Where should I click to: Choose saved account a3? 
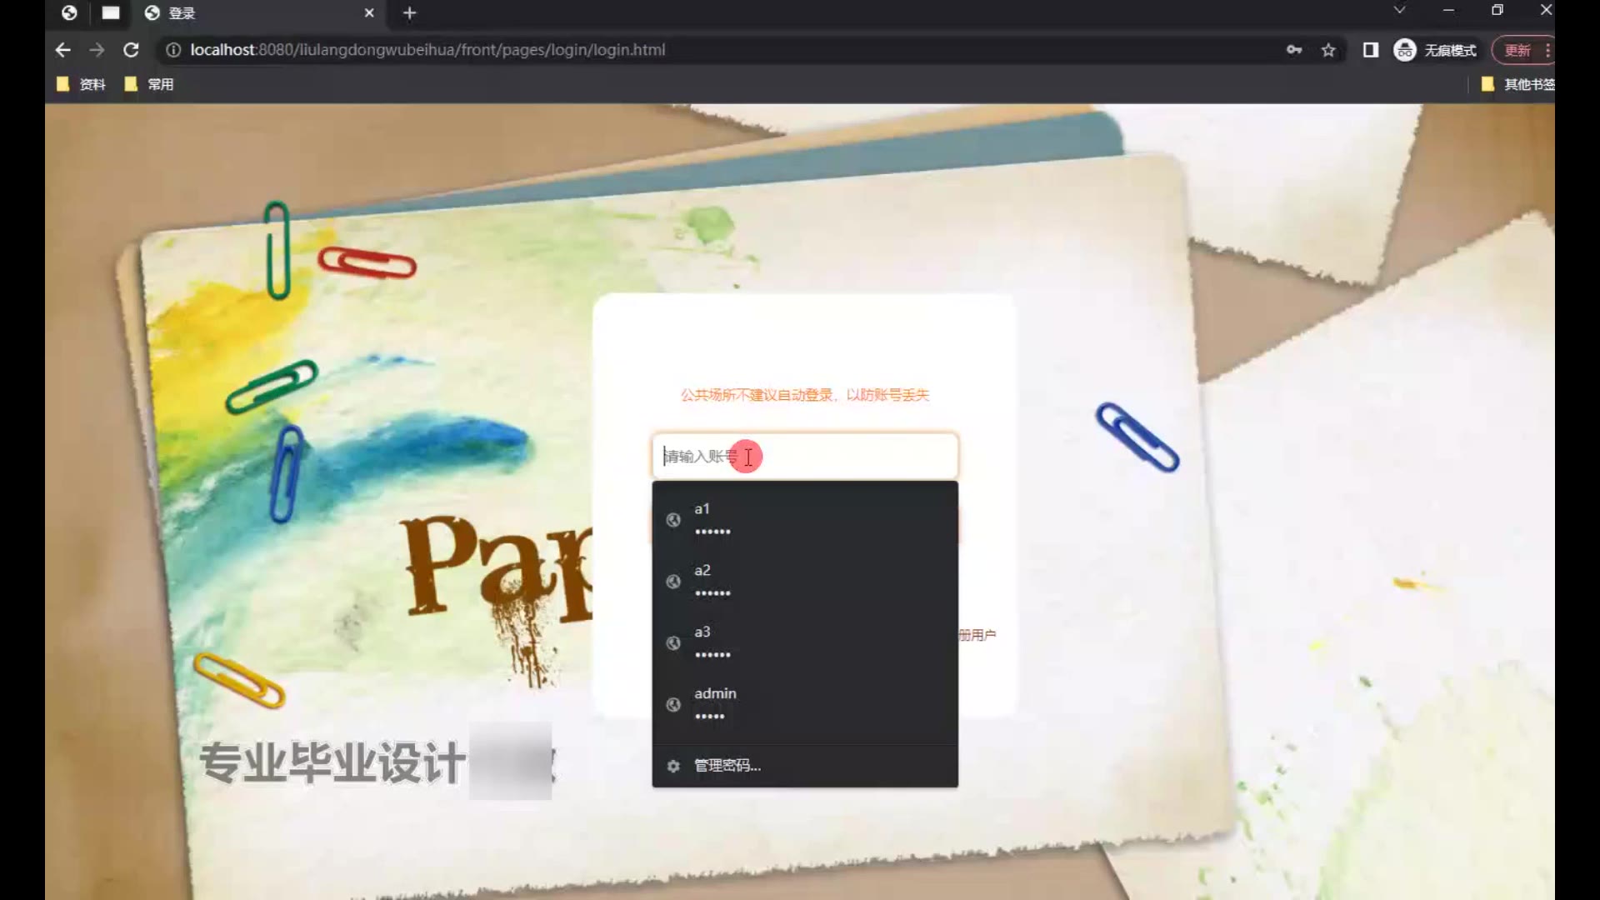tap(805, 642)
